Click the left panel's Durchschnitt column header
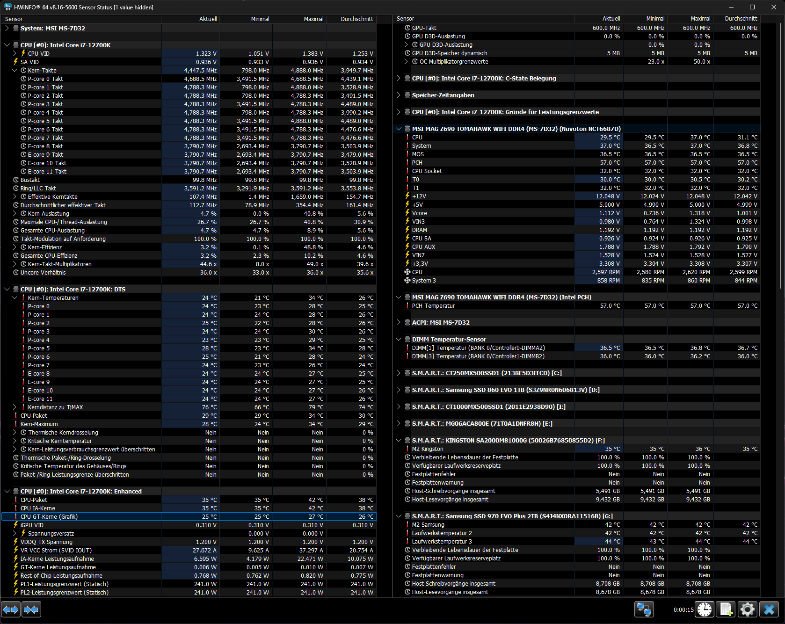The width and height of the screenshot is (785, 624). point(351,19)
